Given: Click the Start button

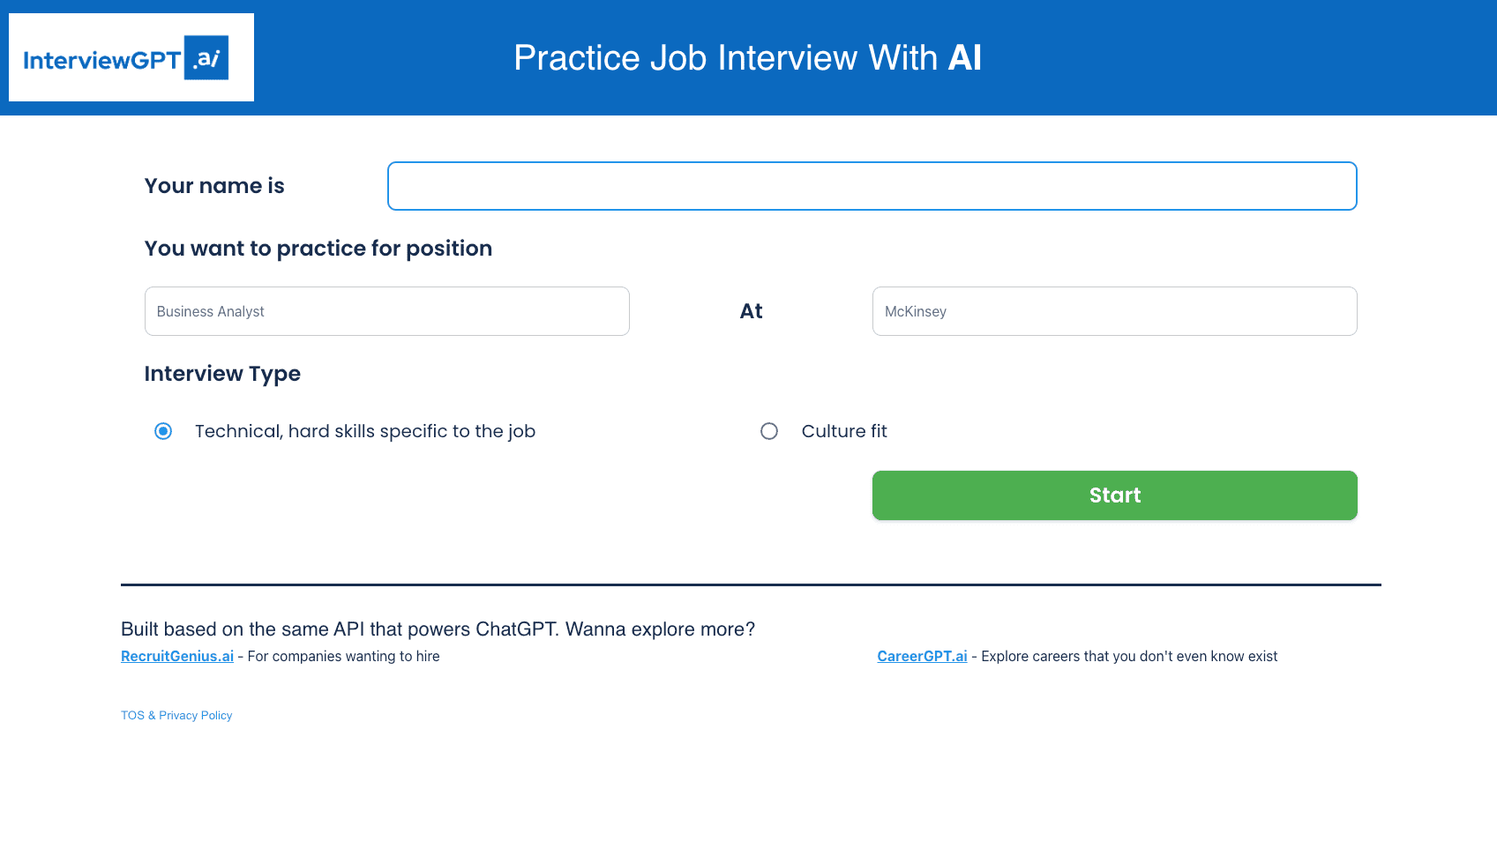Looking at the screenshot, I should (1114, 495).
